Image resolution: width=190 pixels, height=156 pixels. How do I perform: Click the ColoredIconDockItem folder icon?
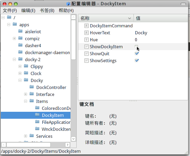coord(37,108)
